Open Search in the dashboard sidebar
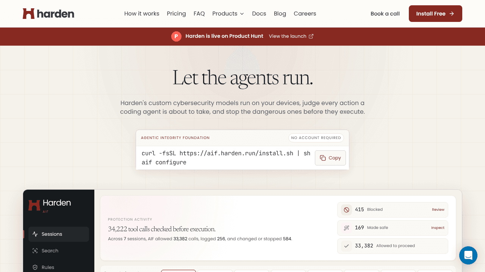The width and height of the screenshot is (485, 272). (x=59, y=251)
